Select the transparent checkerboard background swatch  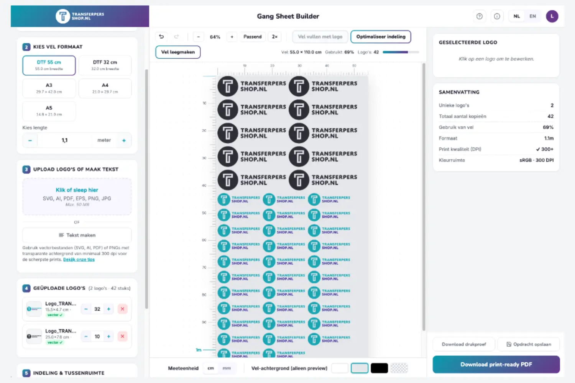coord(399,368)
